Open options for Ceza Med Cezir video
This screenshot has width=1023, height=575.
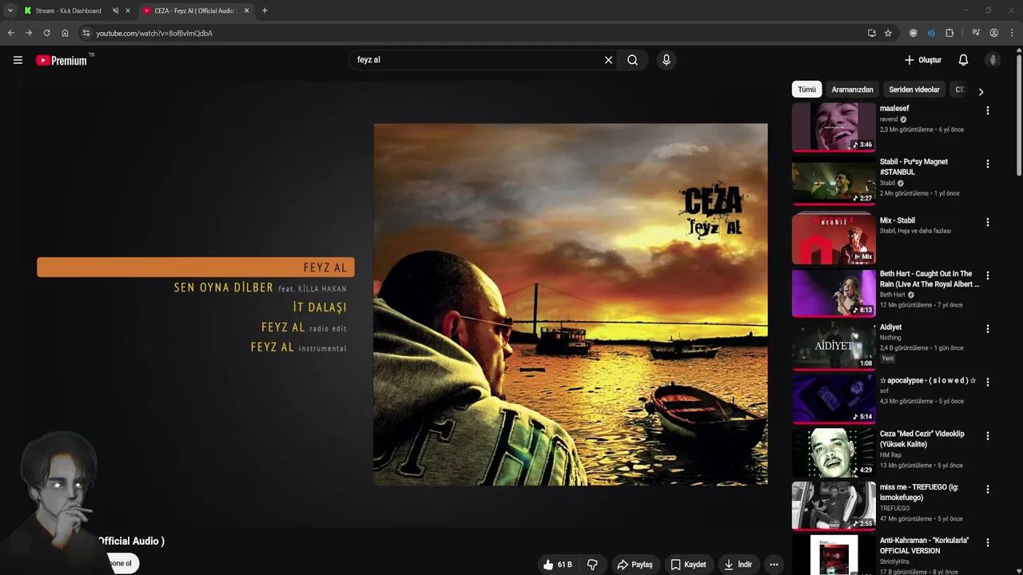tap(987, 436)
